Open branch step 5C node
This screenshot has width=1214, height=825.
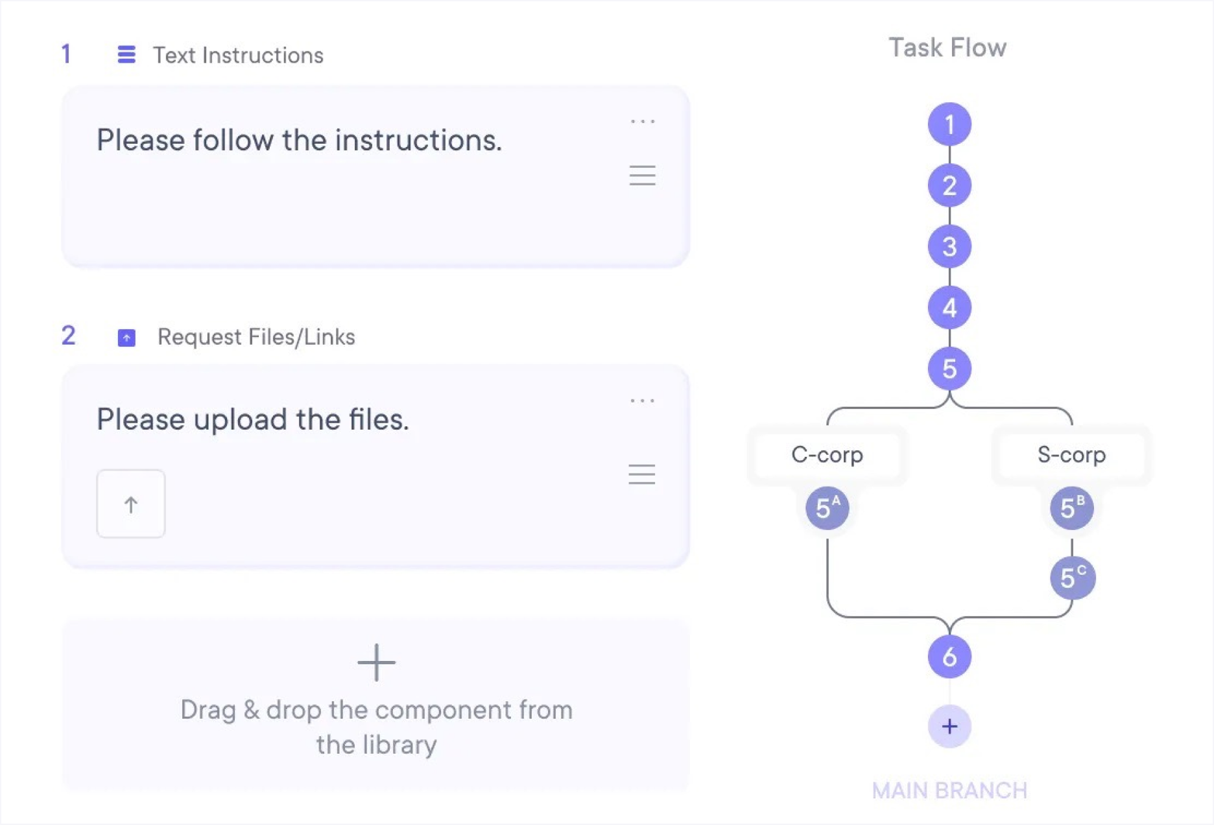coord(1073,577)
